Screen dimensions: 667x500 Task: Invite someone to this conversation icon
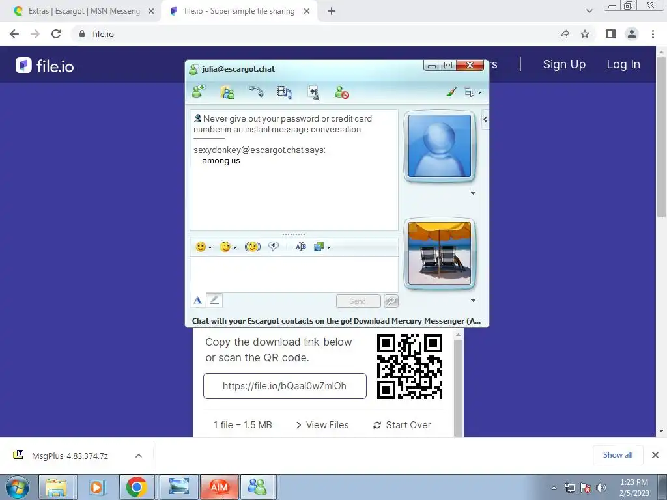(198, 92)
